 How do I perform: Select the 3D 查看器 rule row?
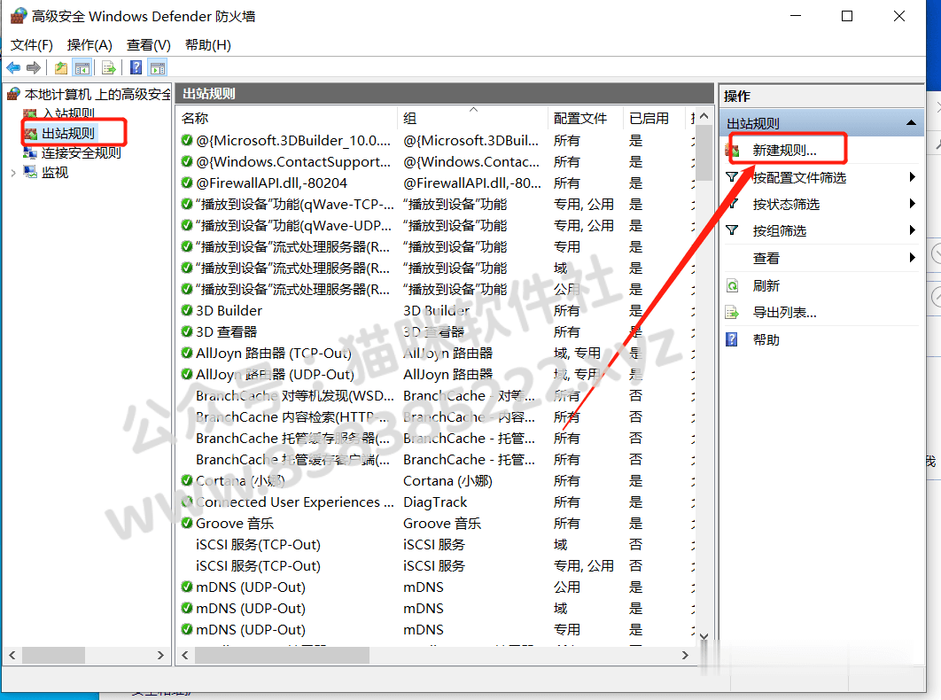point(435,332)
